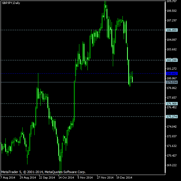The height and width of the screenshot is (181, 181).
Task: Click the 188.502 price scale value
Action: click(172, 11)
